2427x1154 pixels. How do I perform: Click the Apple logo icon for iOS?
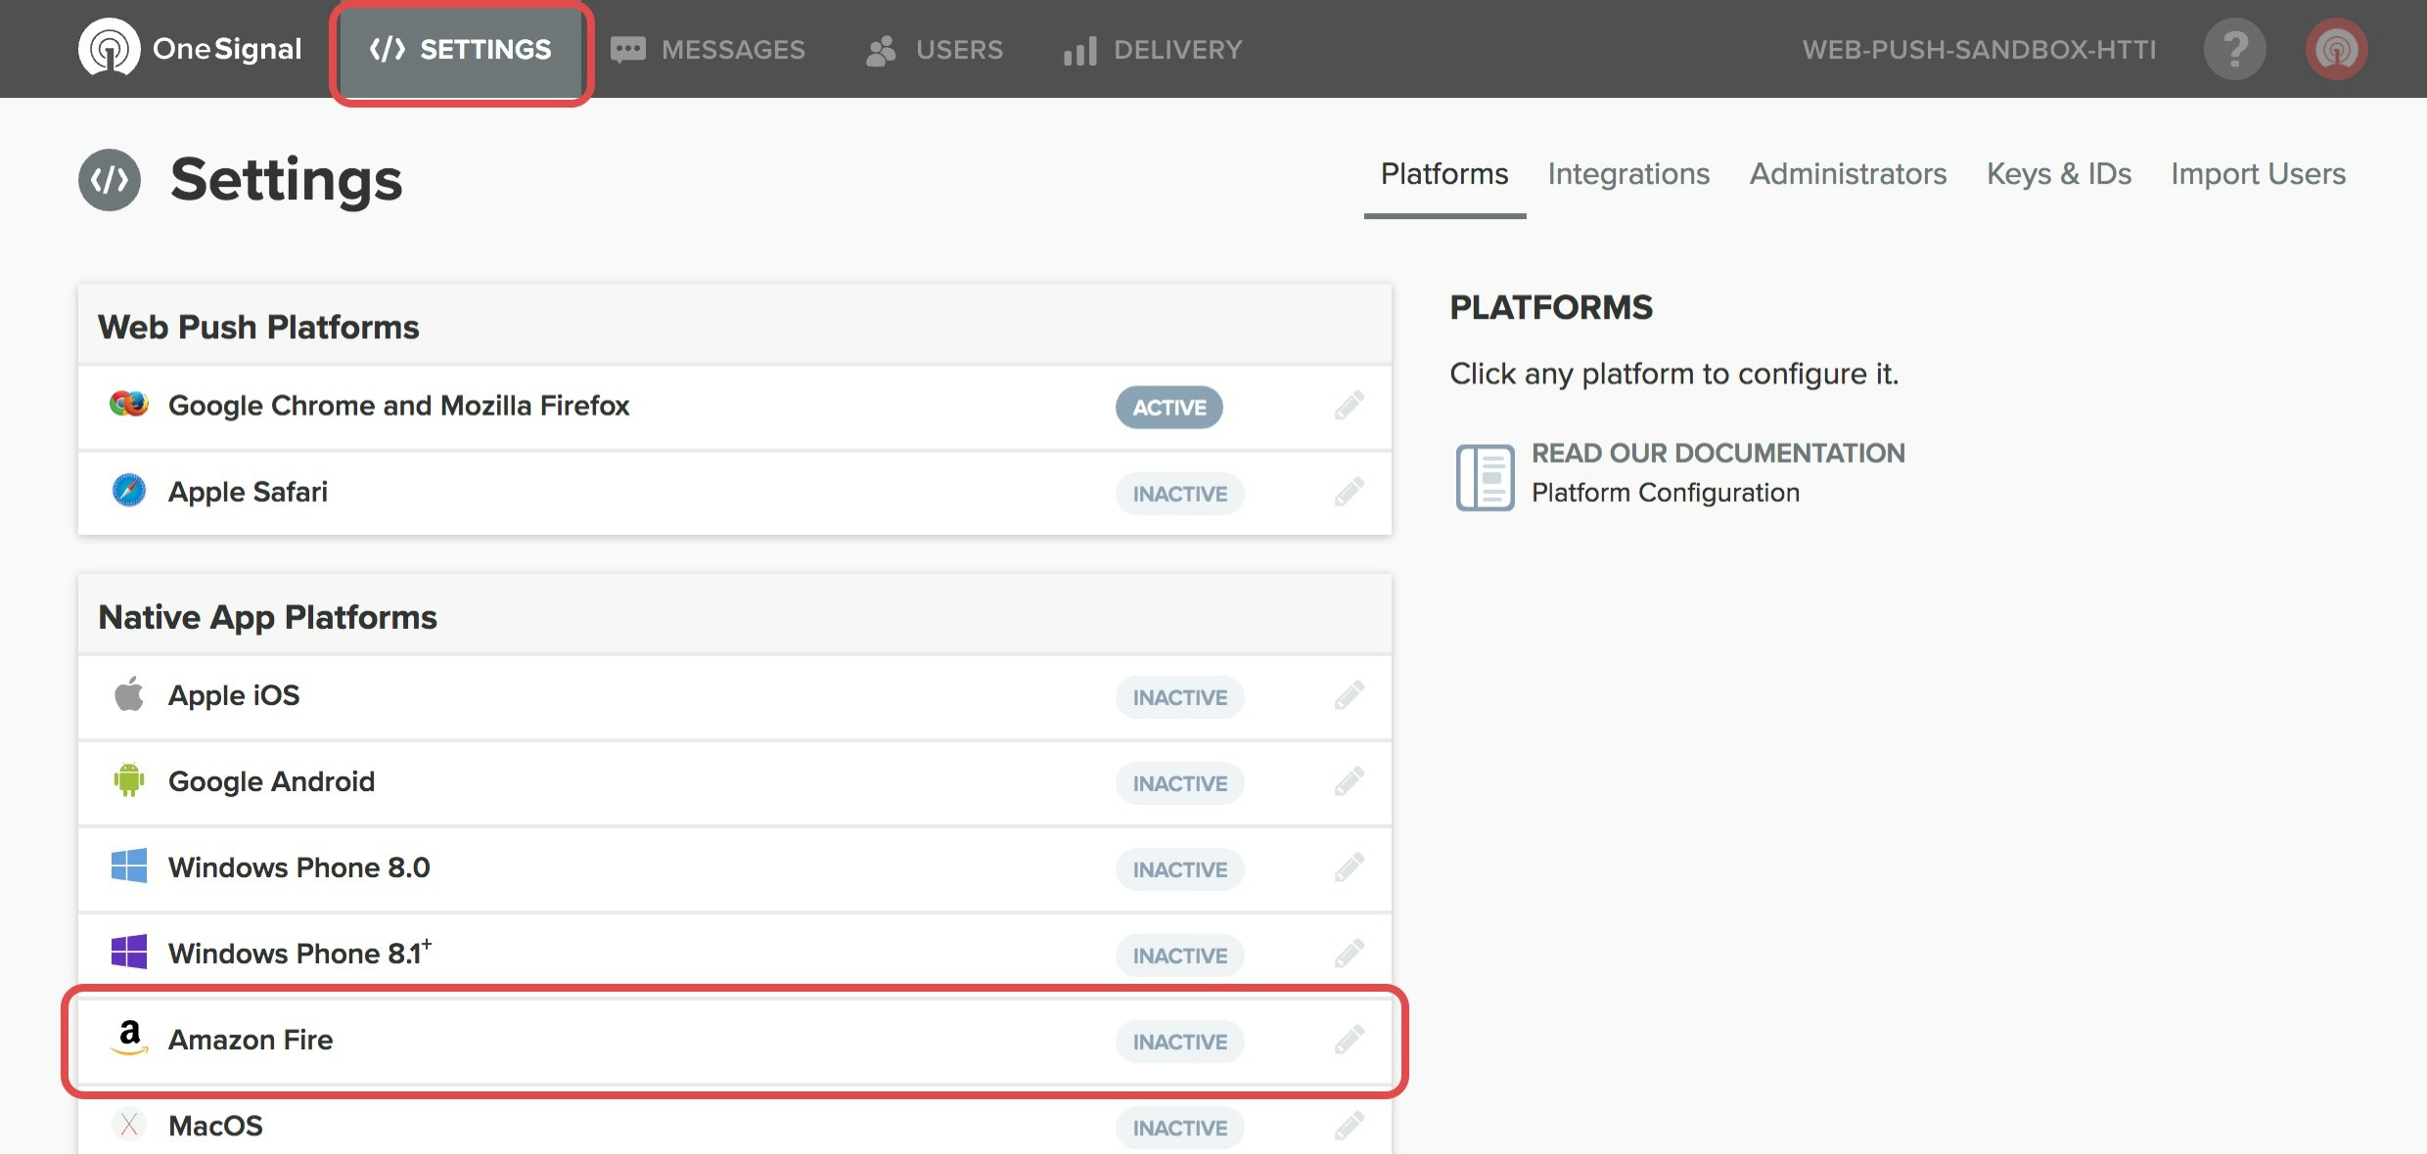point(129,693)
